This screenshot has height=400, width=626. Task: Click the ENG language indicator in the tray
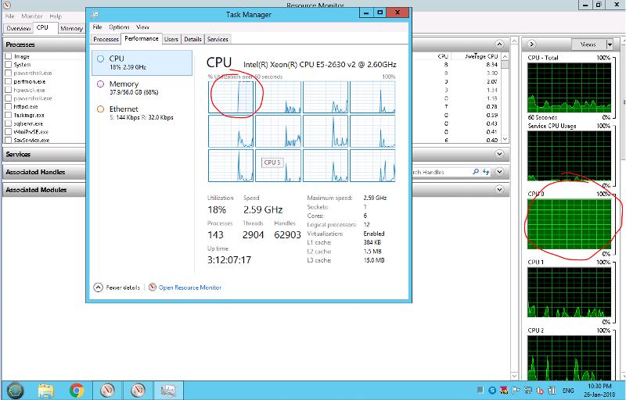[x=568, y=391]
